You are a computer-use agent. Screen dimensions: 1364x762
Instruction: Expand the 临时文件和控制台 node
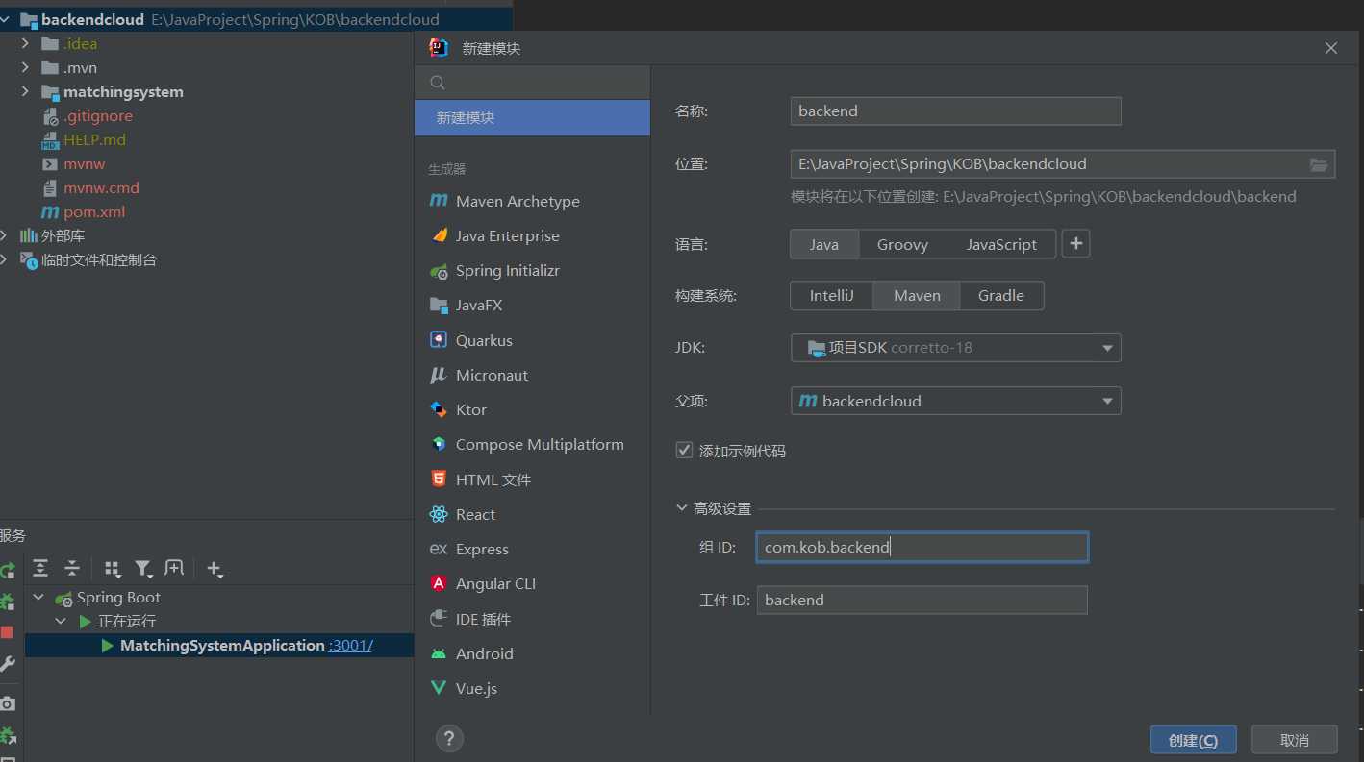tap(5, 259)
